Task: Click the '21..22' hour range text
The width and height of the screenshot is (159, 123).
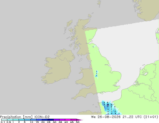Action: [x=128, y=117]
